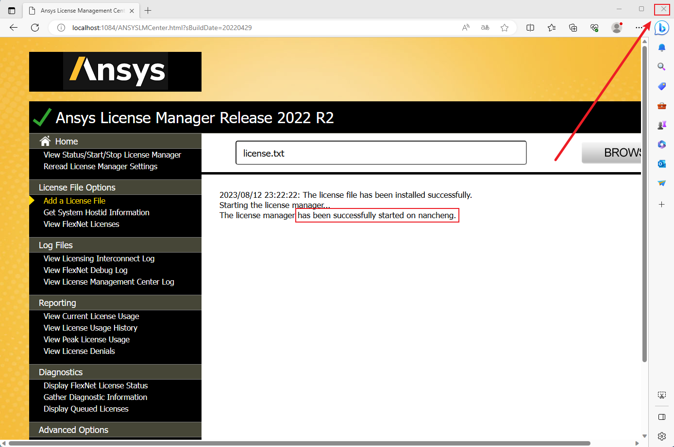Open the Tools briefcase sidebar icon
674x447 pixels.
pos(661,106)
